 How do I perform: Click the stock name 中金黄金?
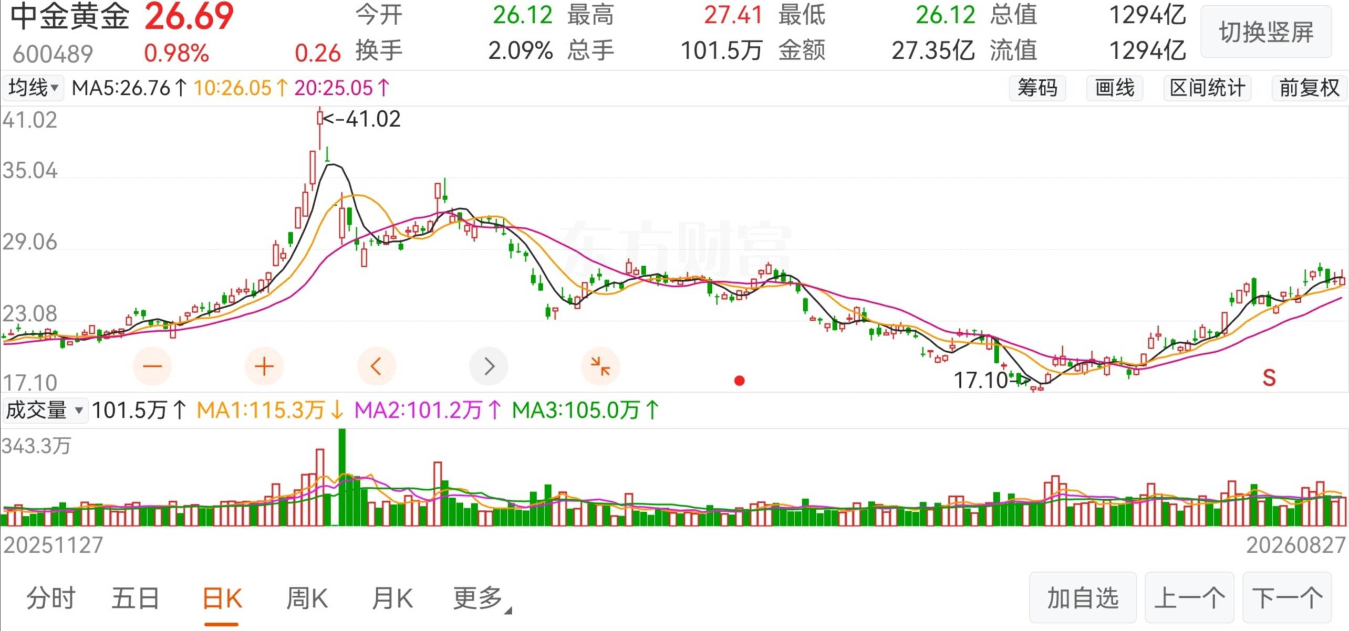pyautogui.click(x=70, y=16)
